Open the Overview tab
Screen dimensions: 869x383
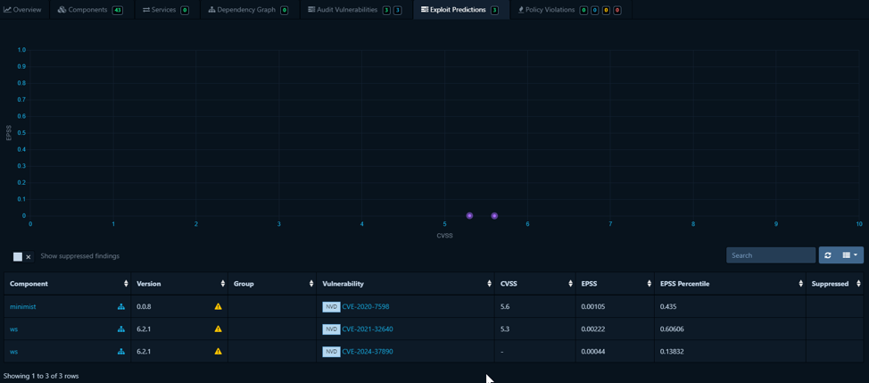22,10
